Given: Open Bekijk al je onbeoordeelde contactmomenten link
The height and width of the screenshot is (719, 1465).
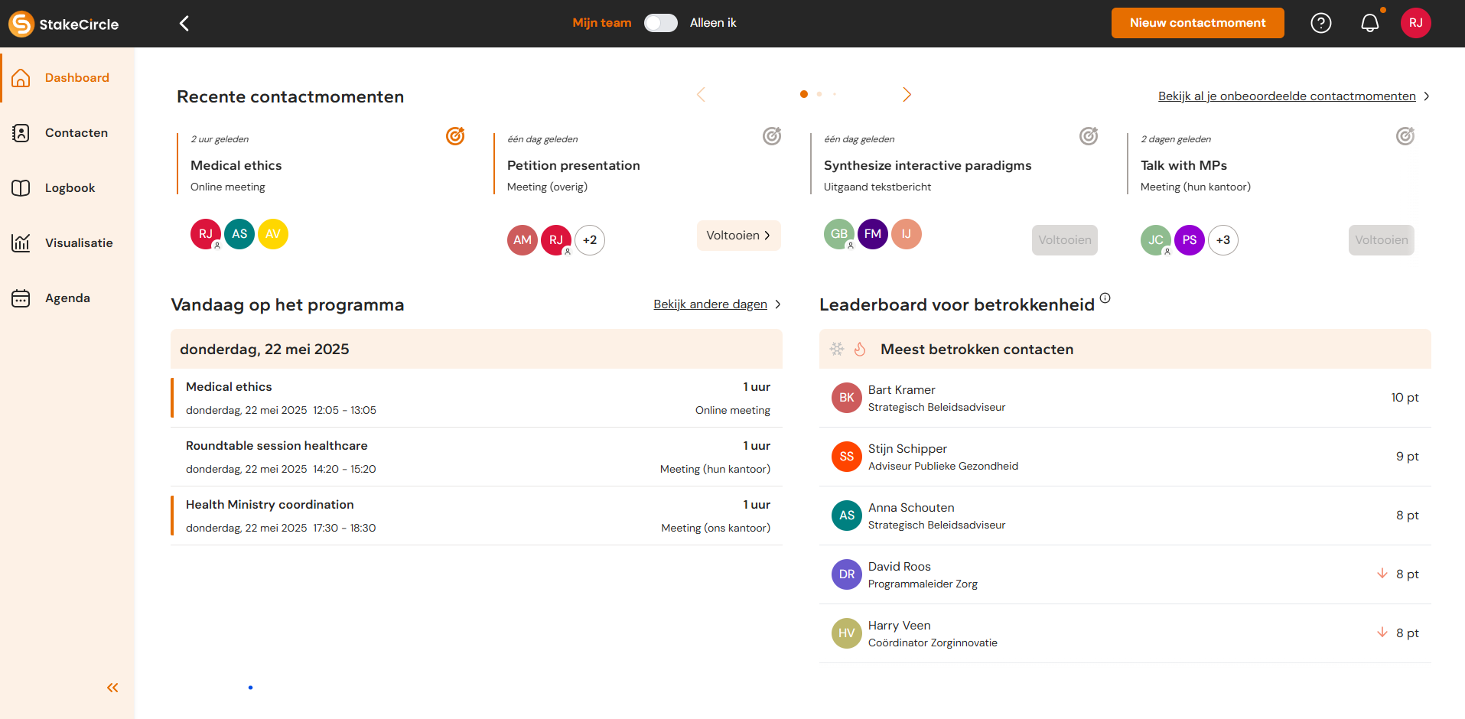Looking at the screenshot, I should (1287, 96).
